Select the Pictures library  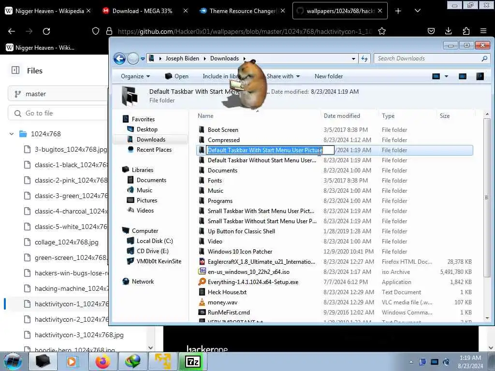147,200
